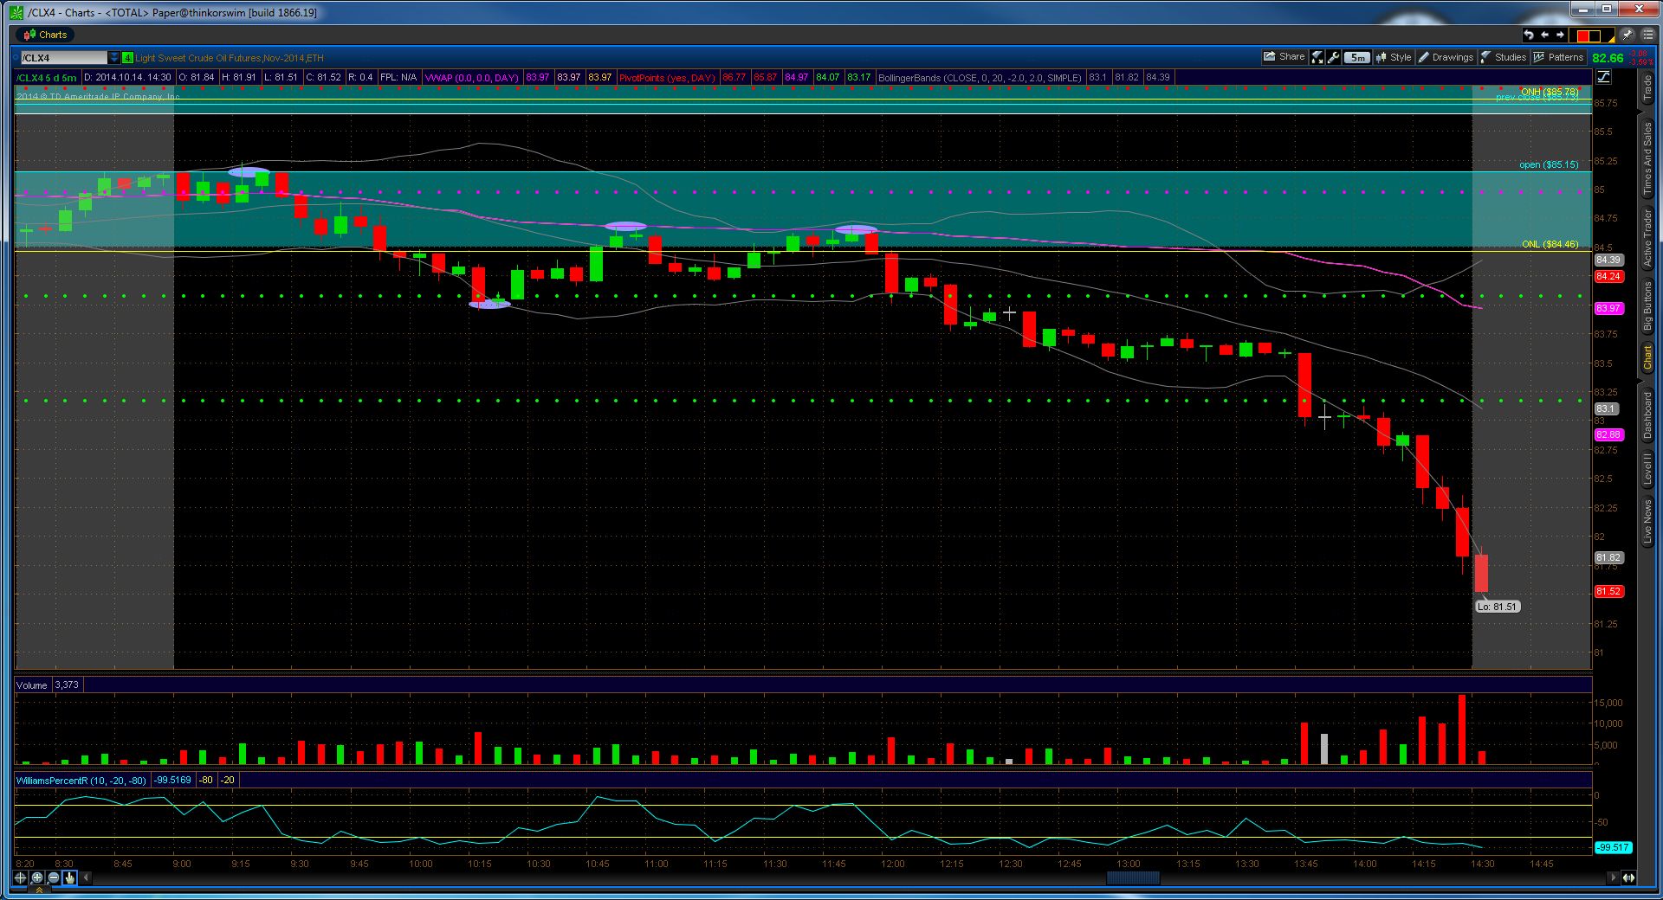Click the open ($85.15) level label
The height and width of the screenshot is (900, 1663).
tap(1549, 164)
